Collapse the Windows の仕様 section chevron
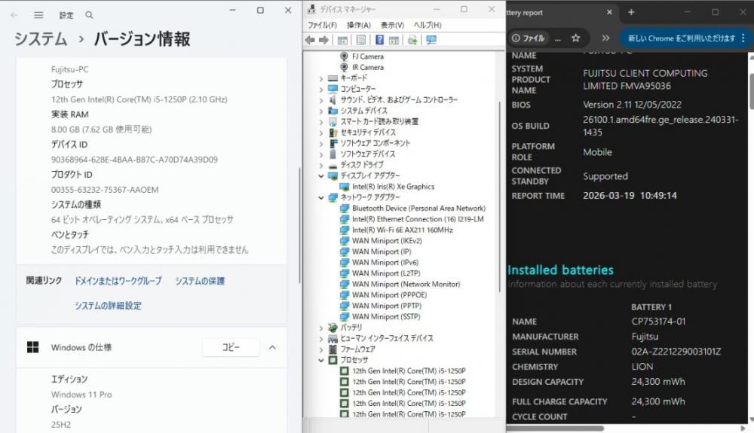This screenshot has width=754, height=433. point(273,347)
